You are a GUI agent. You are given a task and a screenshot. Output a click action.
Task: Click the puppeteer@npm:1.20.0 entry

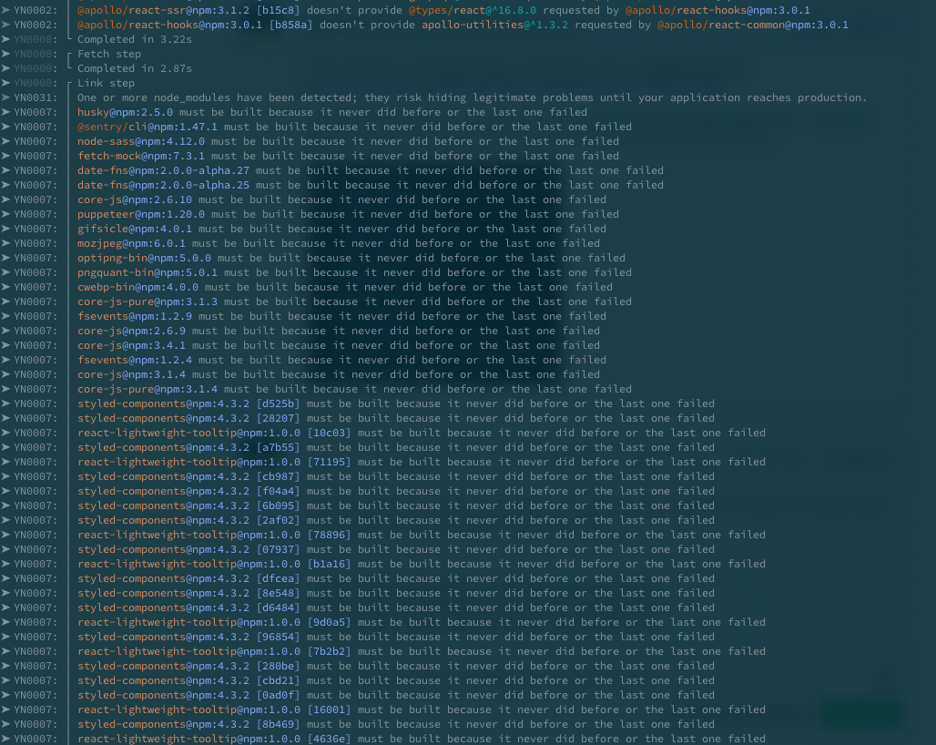tap(141, 214)
